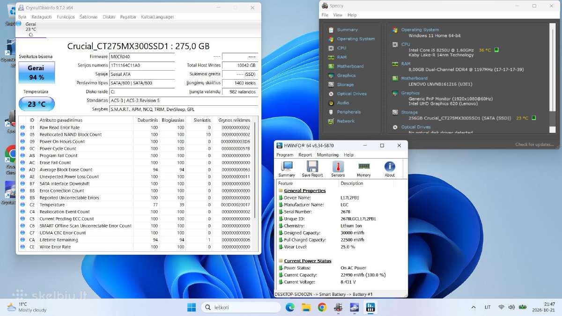Select the Power On Hours Count row

click(x=136, y=141)
